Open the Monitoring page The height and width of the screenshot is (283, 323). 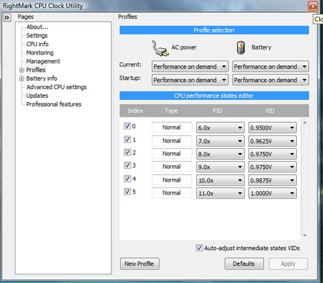tap(40, 53)
